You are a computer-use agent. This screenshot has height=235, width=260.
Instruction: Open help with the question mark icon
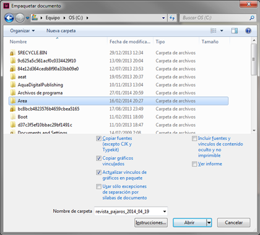[x=248, y=31]
